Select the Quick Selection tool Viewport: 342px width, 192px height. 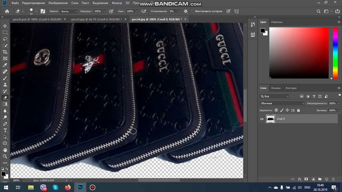click(x=5, y=45)
